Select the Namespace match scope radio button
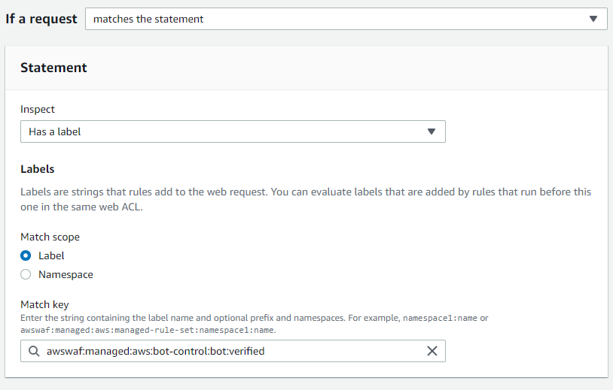Image resolution: width=613 pixels, height=390 pixels. click(x=26, y=274)
